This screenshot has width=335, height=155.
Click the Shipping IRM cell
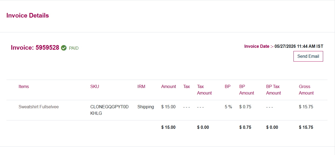coord(146,107)
